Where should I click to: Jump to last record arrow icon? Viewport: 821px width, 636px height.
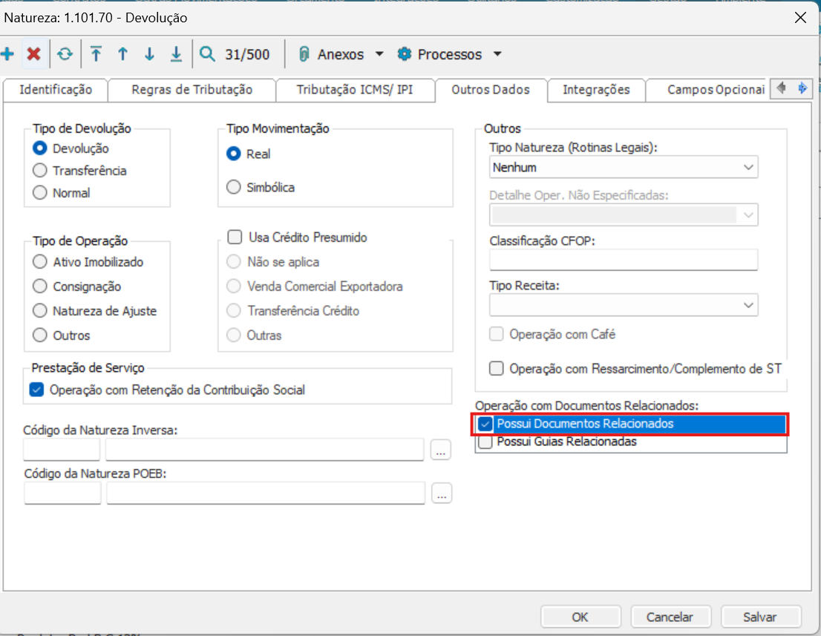click(176, 54)
